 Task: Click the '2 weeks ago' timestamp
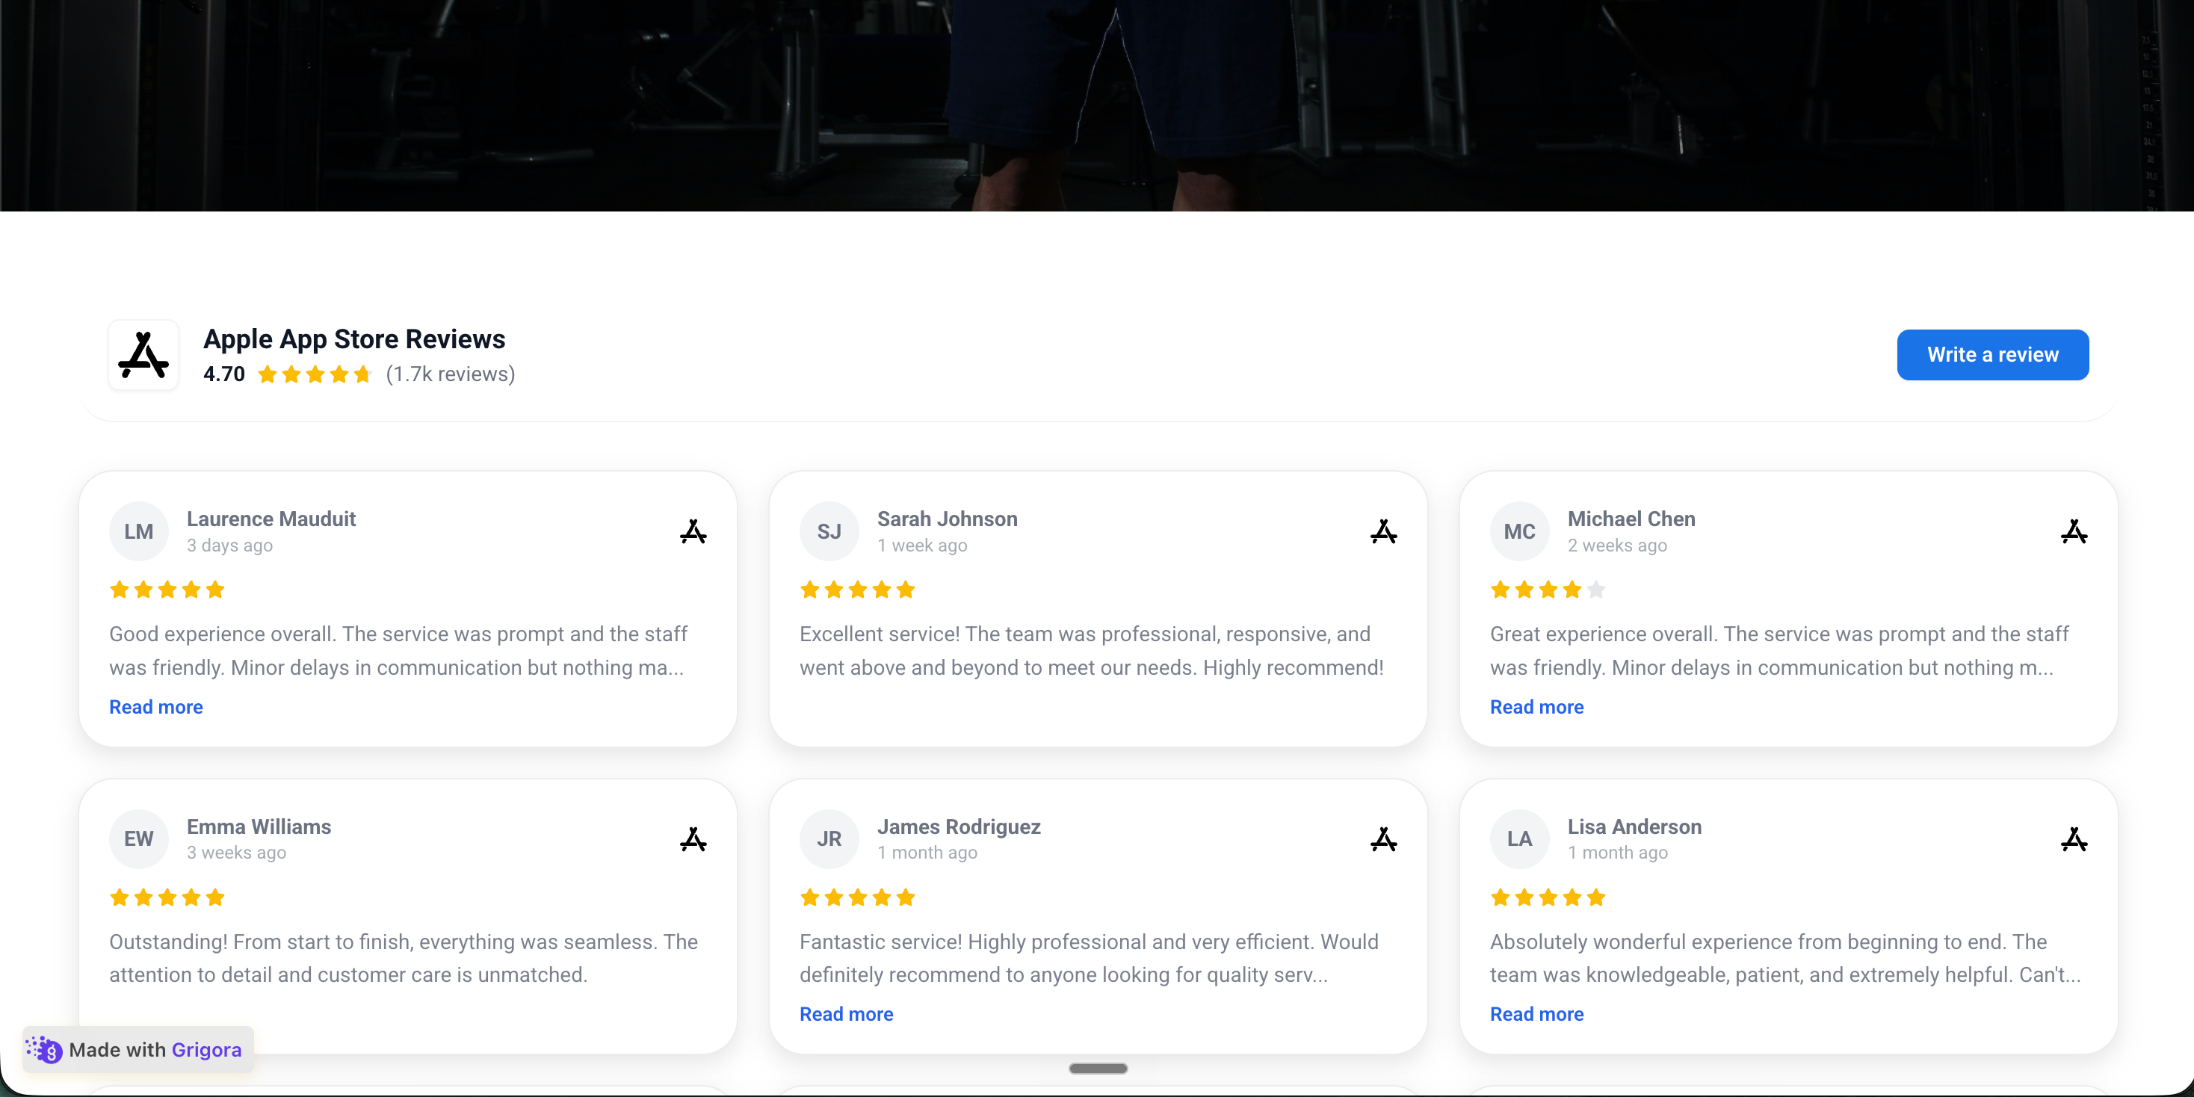(1617, 545)
